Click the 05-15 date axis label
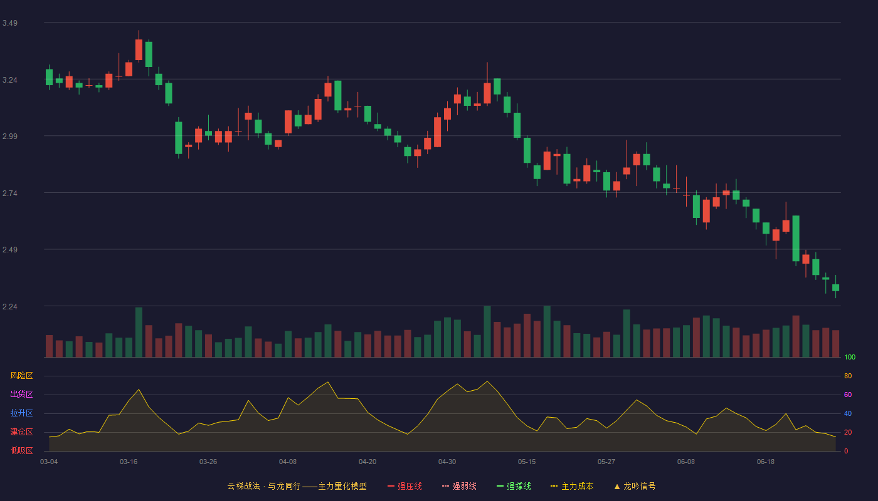The image size is (878, 501). 527,462
